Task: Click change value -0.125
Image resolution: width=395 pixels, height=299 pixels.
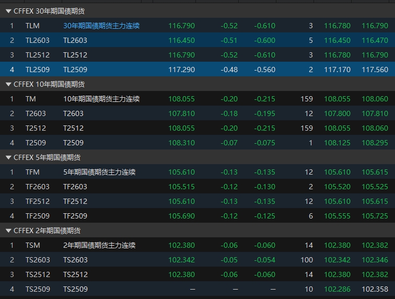Action: [264, 216]
